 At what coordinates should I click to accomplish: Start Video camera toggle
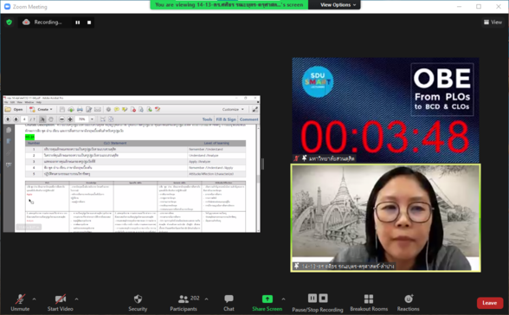click(x=61, y=302)
